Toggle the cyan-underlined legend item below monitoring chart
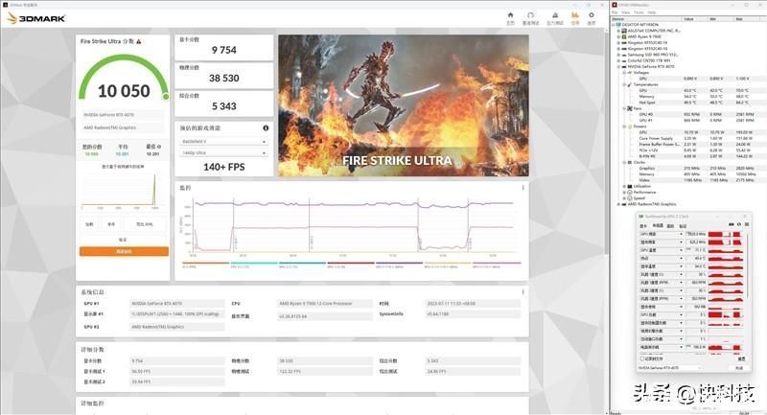 [x=254, y=263]
